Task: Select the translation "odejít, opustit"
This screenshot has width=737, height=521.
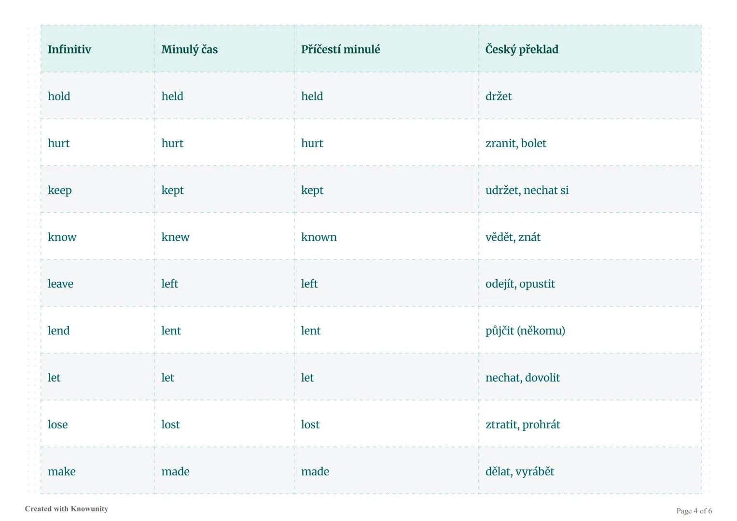Action: tap(520, 284)
